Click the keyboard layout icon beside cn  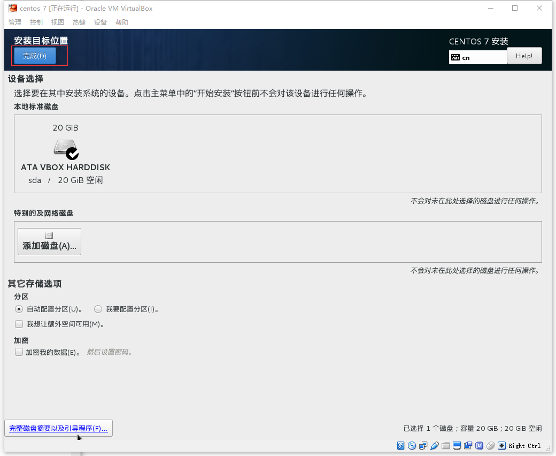pos(455,57)
